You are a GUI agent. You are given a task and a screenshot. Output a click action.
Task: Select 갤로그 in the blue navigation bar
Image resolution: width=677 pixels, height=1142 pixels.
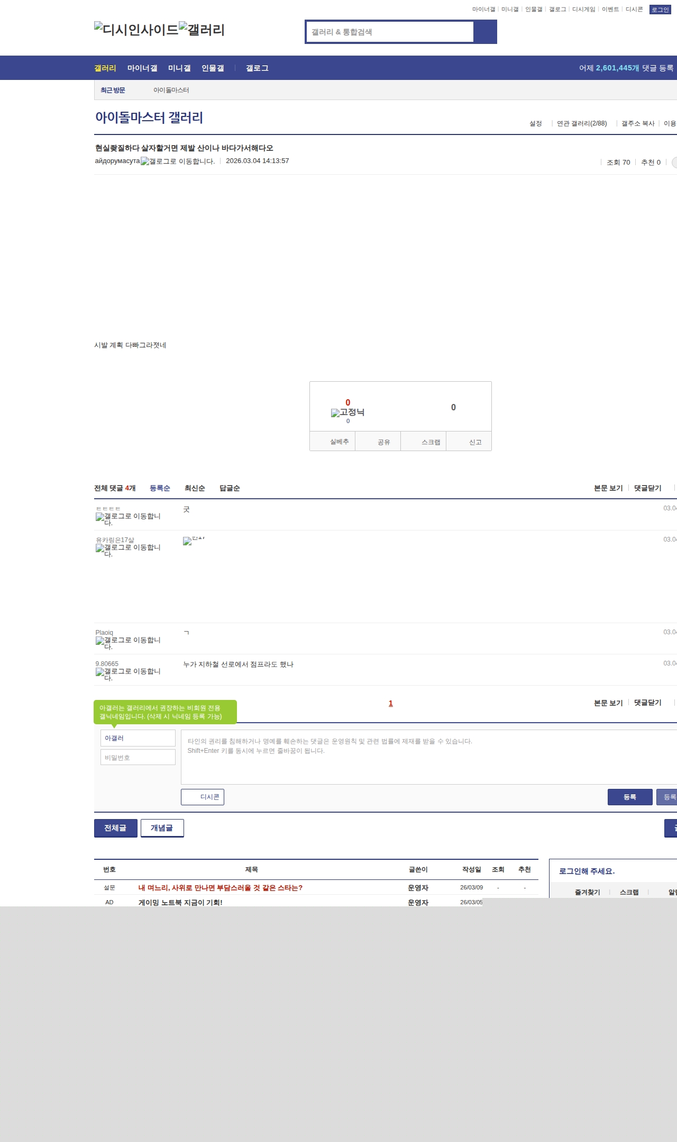[257, 68]
